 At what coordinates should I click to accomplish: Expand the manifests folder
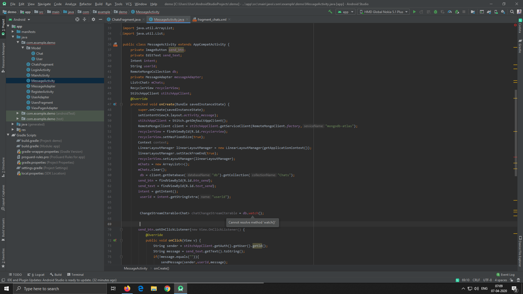pos(12,32)
